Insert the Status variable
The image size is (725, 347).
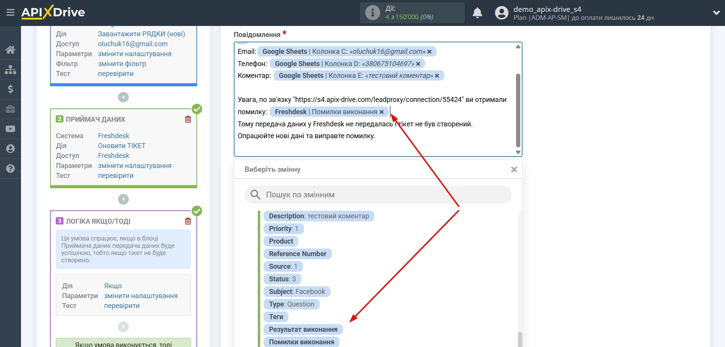tap(282, 279)
